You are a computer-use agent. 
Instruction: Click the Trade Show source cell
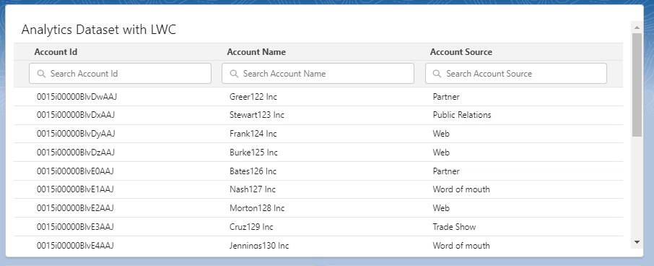pos(454,227)
